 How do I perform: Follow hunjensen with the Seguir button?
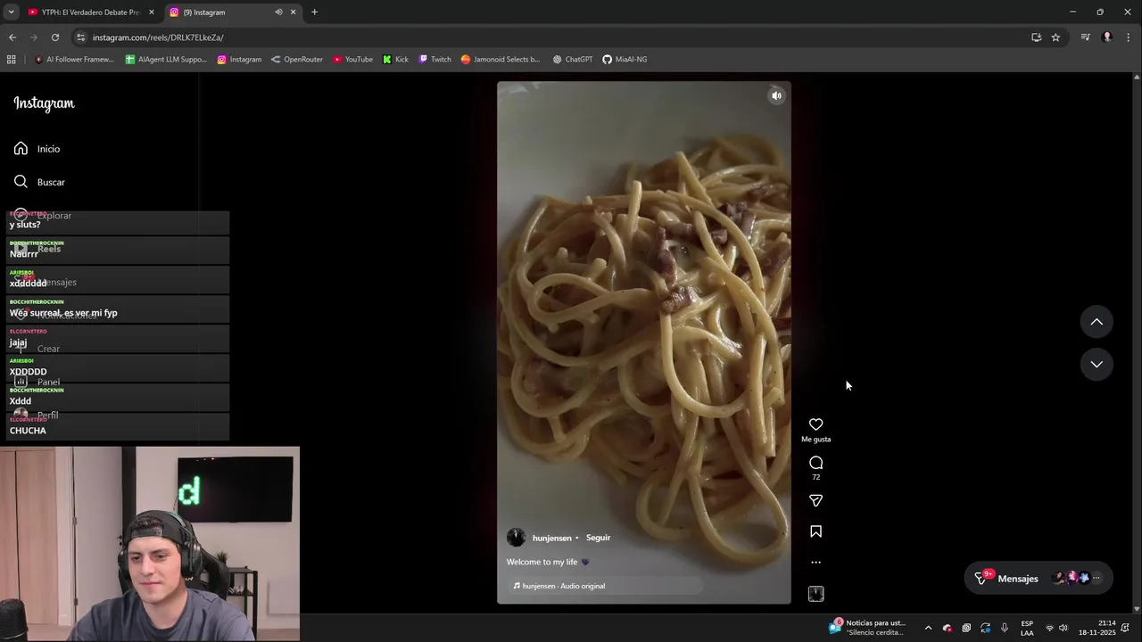click(x=598, y=538)
